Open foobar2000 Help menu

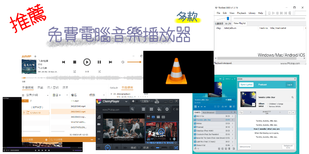pyautogui.click(x=260, y=13)
